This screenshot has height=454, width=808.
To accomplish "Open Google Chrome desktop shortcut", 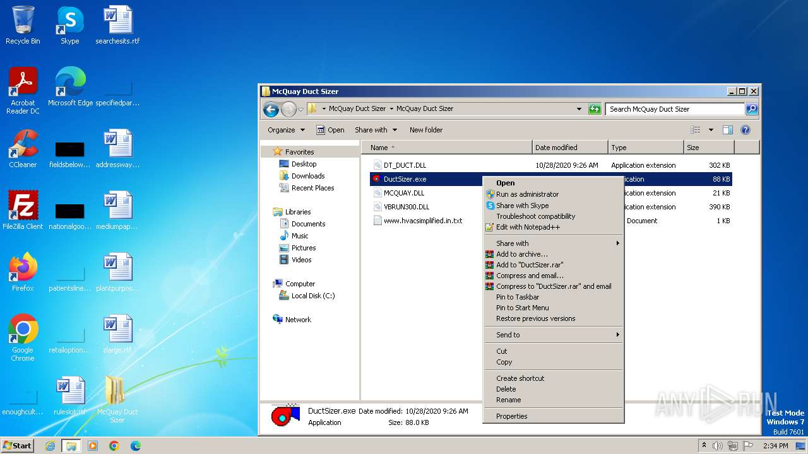I will [x=23, y=338].
